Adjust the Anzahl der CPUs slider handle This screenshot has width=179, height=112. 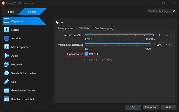click(x=91, y=34)
